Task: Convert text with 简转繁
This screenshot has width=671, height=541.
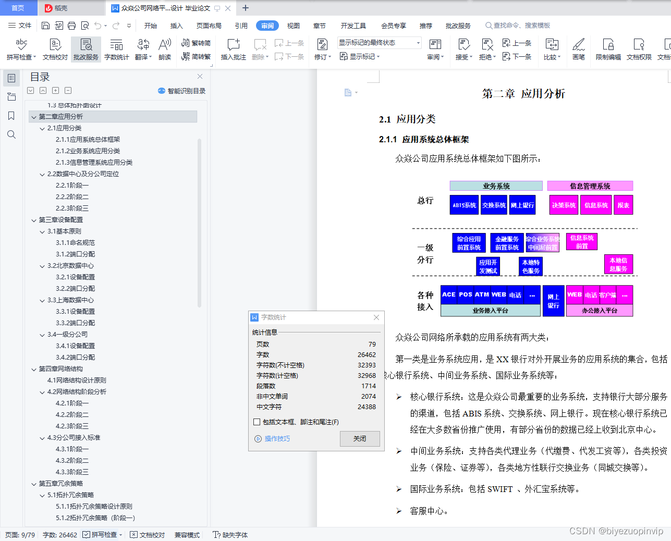Action: pyautogui.click(x=196, y=57)
